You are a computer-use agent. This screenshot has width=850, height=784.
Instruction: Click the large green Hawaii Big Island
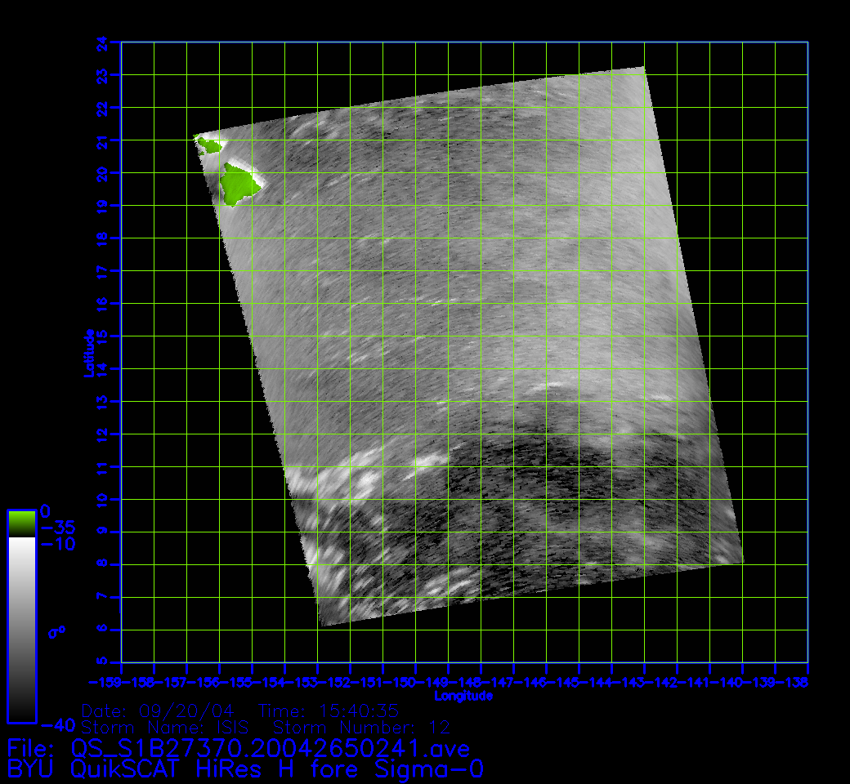240,184
